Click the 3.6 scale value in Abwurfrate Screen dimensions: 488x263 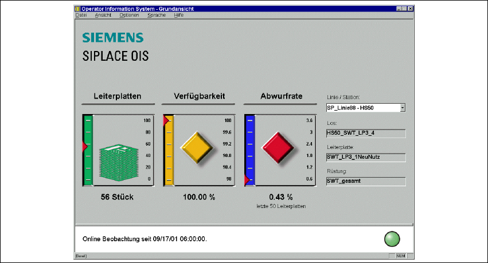pyautogui.click(x=309, y=120)
